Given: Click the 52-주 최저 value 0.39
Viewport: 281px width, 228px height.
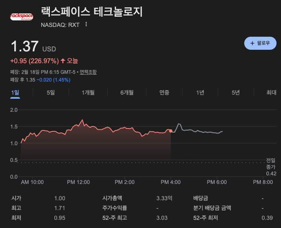Looking at the screenshot, I should tap(267, 218).
